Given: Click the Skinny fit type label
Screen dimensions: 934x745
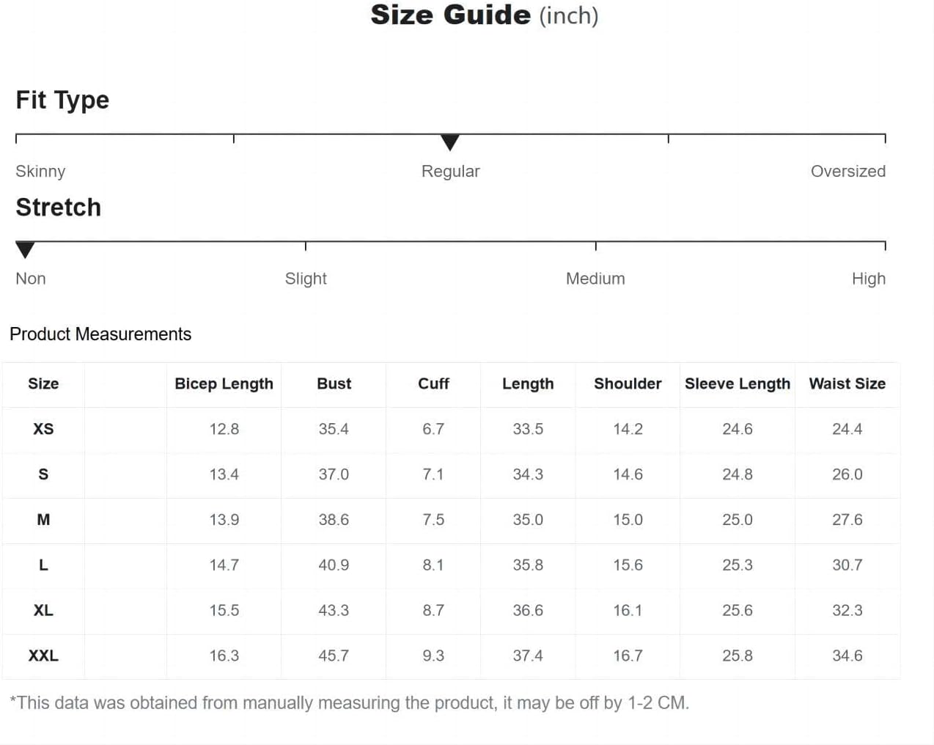Looking at the screenshot, I should [40, 171].
